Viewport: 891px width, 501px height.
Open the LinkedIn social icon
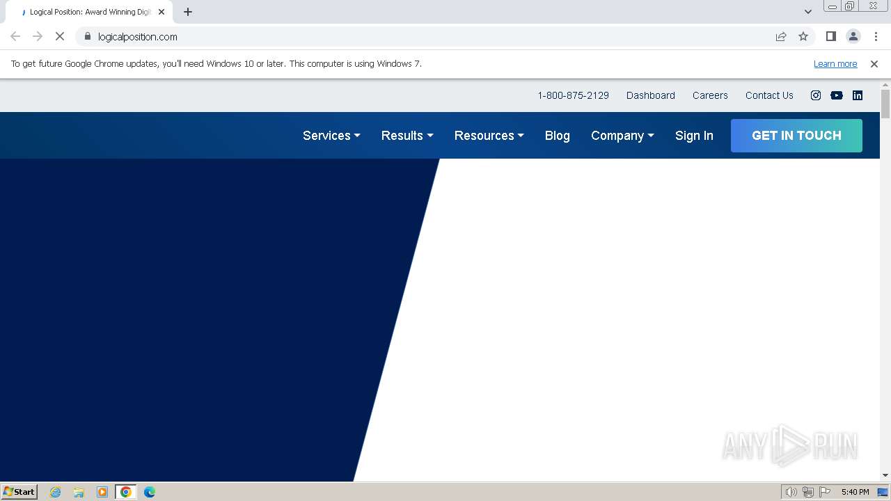click(858, 95)
